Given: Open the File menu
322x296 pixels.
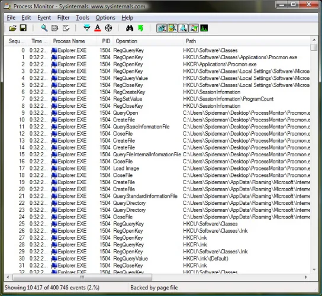Looking at the screenshot, I should 11,18.
